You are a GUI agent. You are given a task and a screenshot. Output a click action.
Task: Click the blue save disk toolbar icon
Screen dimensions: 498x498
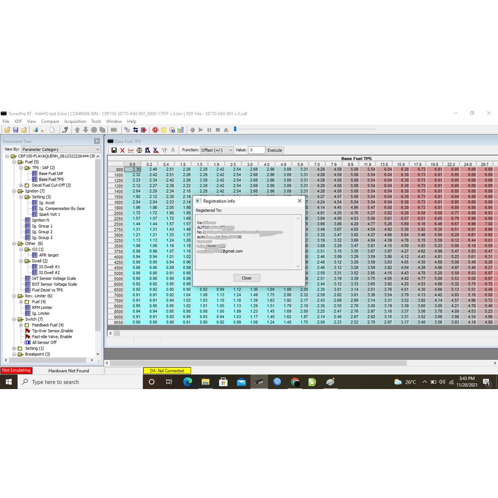pyautogui.click(x=16, y=130)
